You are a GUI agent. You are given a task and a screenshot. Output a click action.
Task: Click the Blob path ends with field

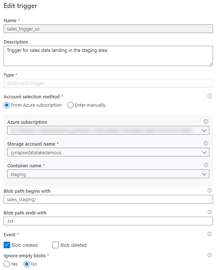[108, 221]
